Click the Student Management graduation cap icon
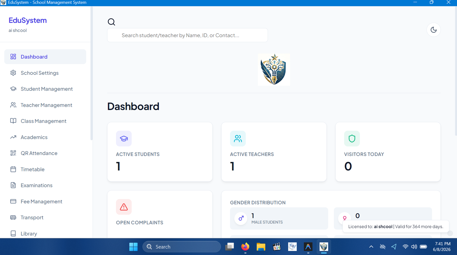457x255 pixels. (13, 89)
